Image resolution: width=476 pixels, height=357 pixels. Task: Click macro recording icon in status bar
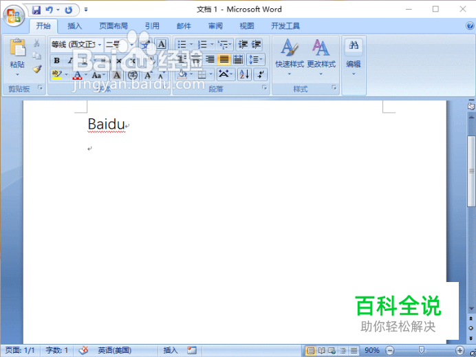click(x=192, y=351)
